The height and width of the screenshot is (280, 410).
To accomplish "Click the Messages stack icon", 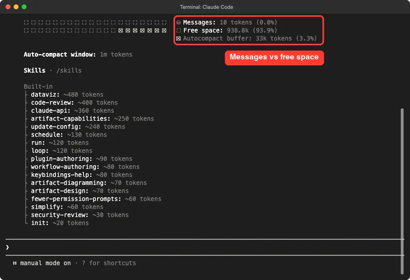I will coord(178,22).
